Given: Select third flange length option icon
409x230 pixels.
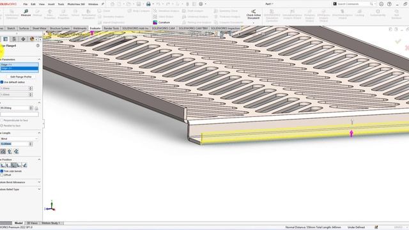Looking at the screenshot, I should pos(16,151).
